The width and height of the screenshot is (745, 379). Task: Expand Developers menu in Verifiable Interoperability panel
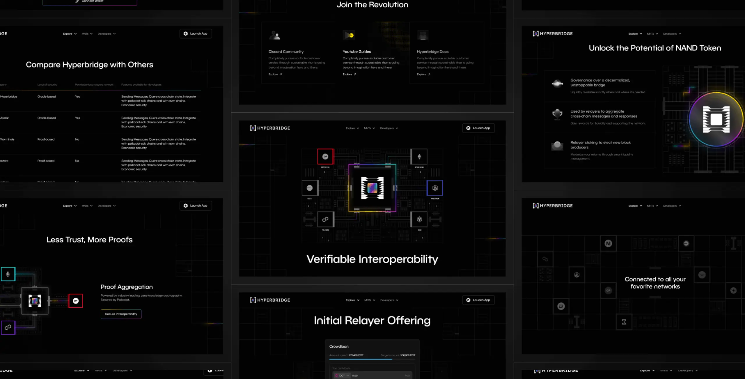(x=389, y=128)
